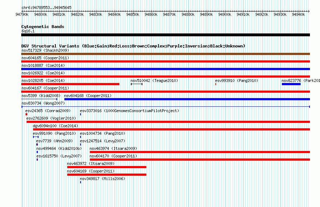Open nsv463974 (Itsara2009) label
The width and height of the screenshot is (320, 207).
point(113,148)
